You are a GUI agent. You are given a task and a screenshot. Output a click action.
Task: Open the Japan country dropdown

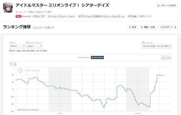point(35,46)
